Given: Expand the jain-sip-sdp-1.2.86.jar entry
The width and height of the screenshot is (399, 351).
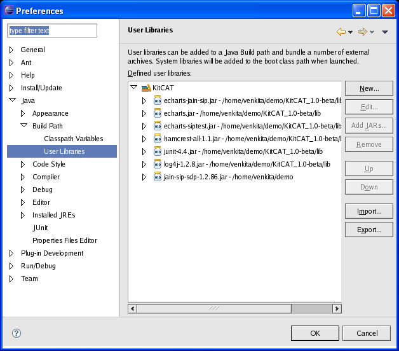Looking at the screenshot, I should point(144,177).
